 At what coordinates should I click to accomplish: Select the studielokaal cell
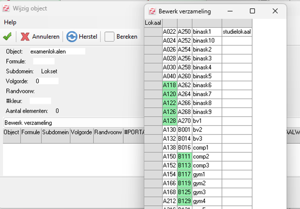237,32
